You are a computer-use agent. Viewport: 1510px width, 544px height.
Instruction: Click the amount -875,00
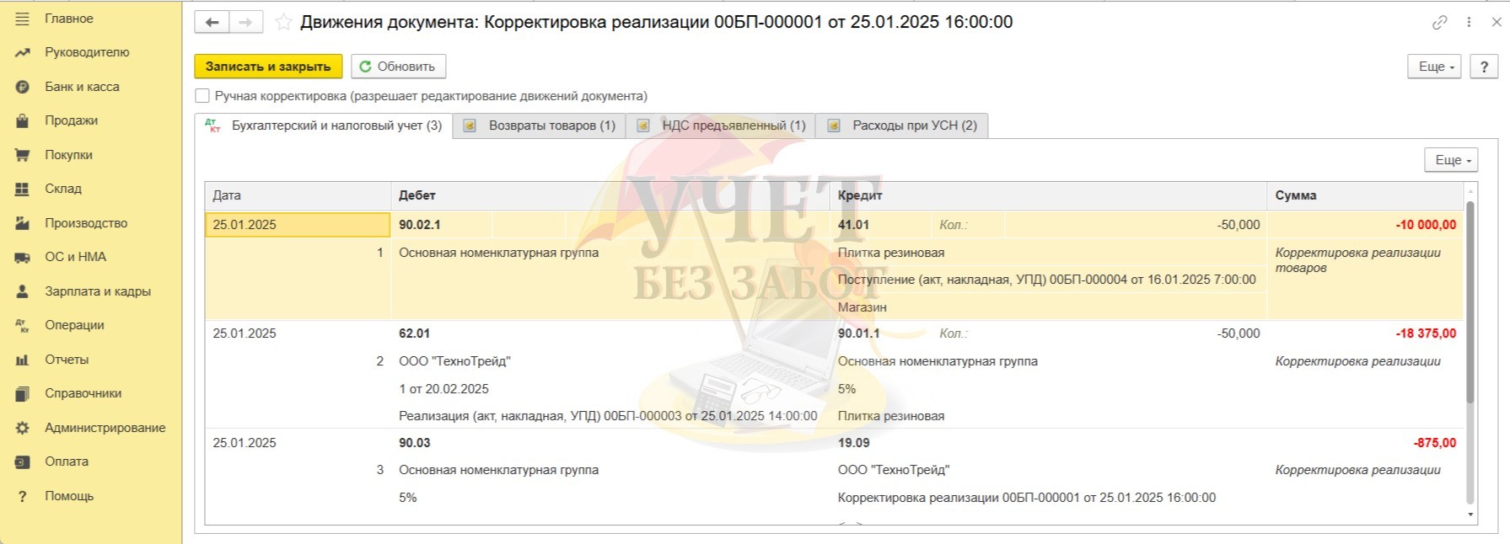[x=1434, y=443]
